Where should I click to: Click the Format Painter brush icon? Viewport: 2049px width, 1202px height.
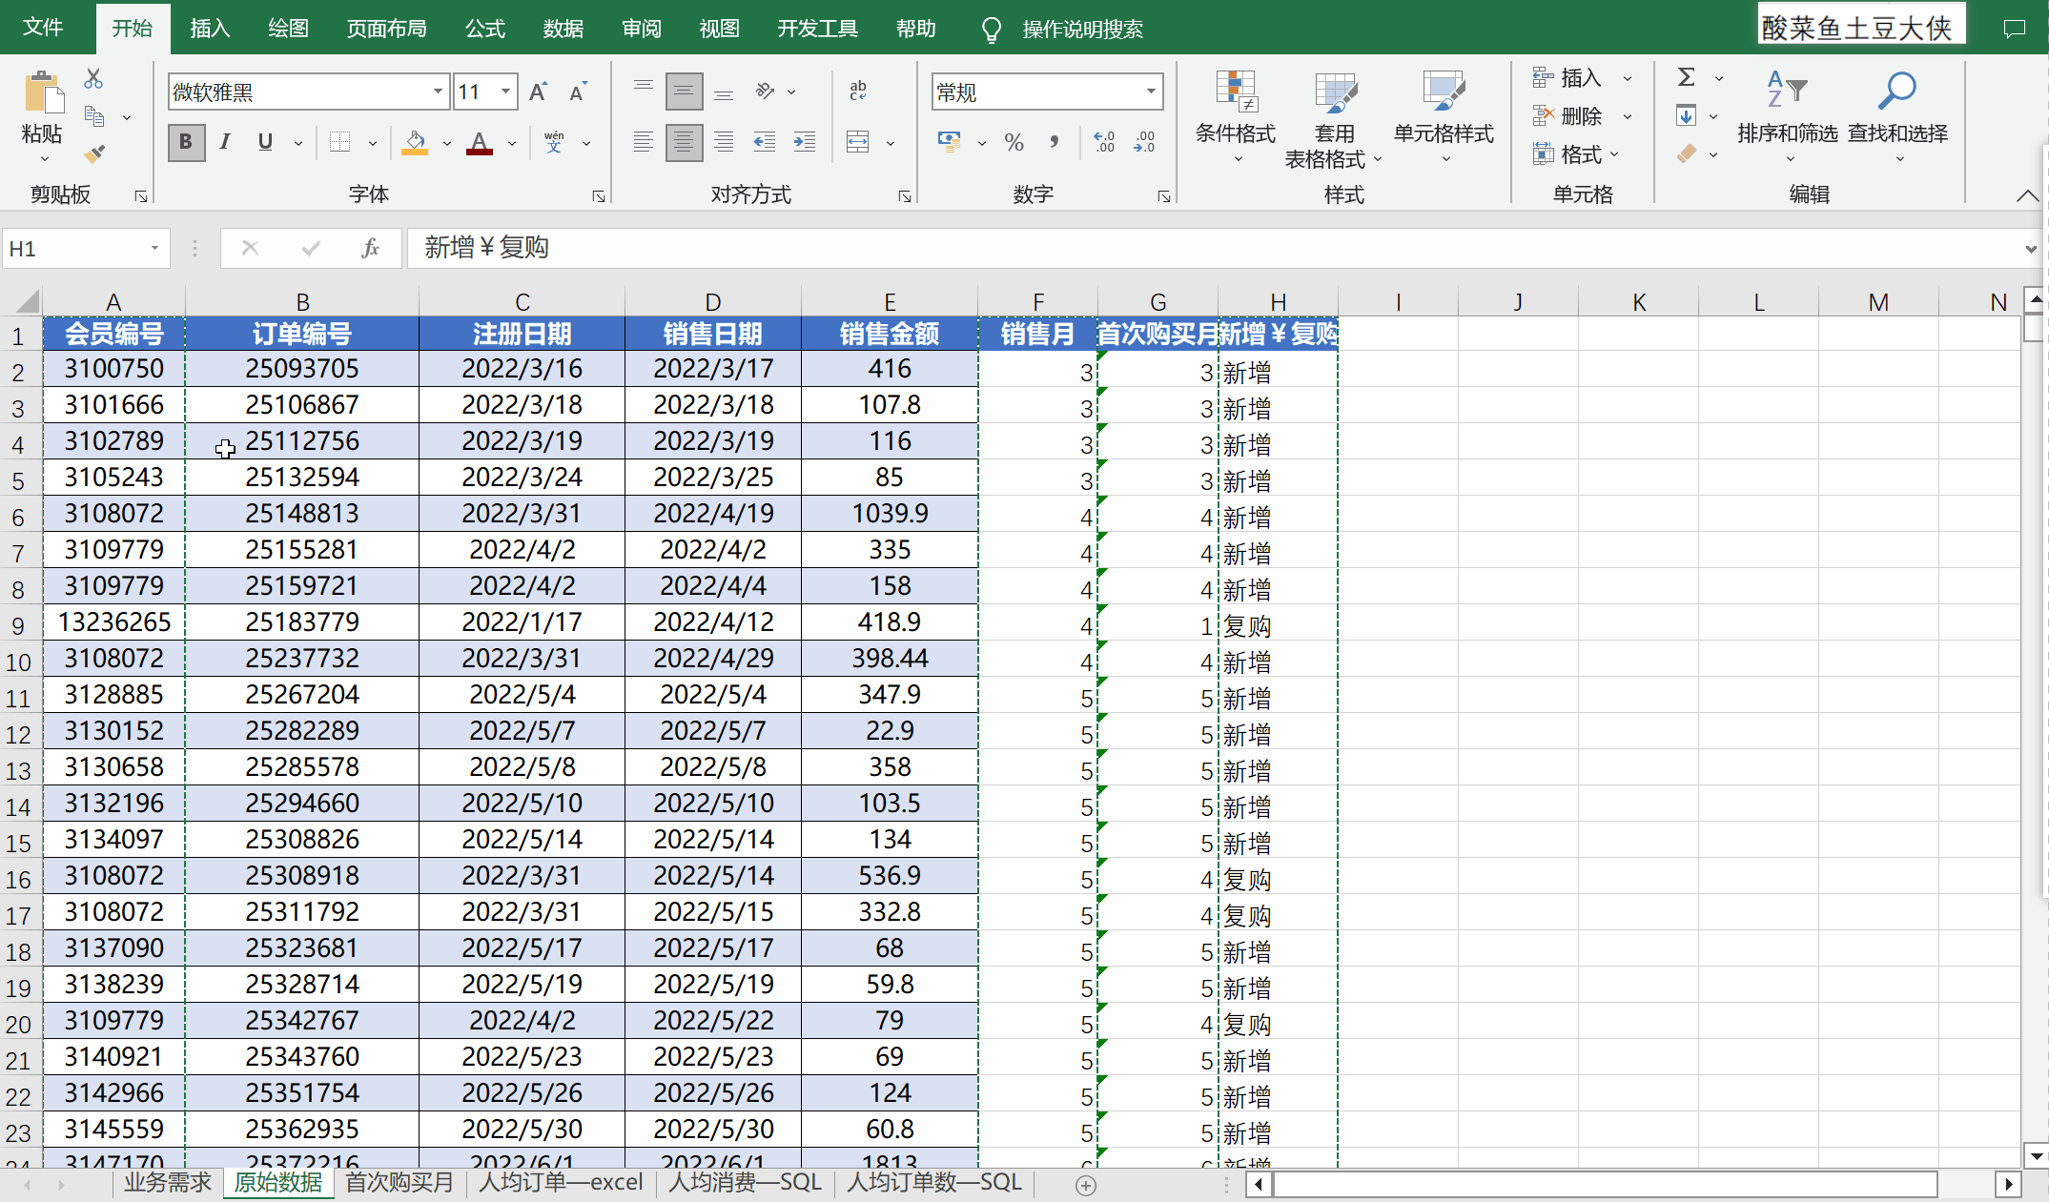pos(94,153)
